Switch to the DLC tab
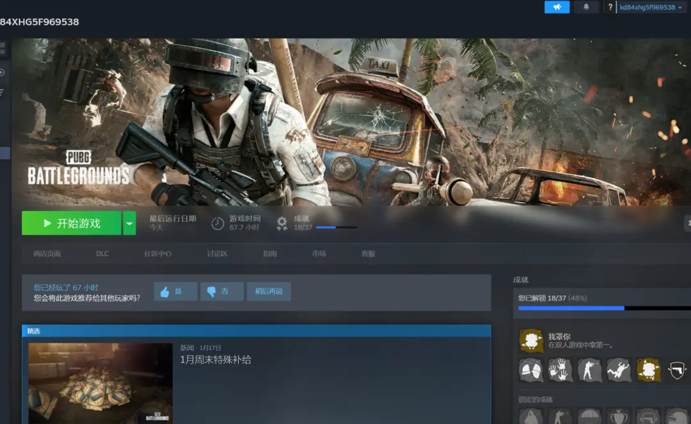Screen dimensions: 691x424 pyautogui.click(x=102, y=254)
